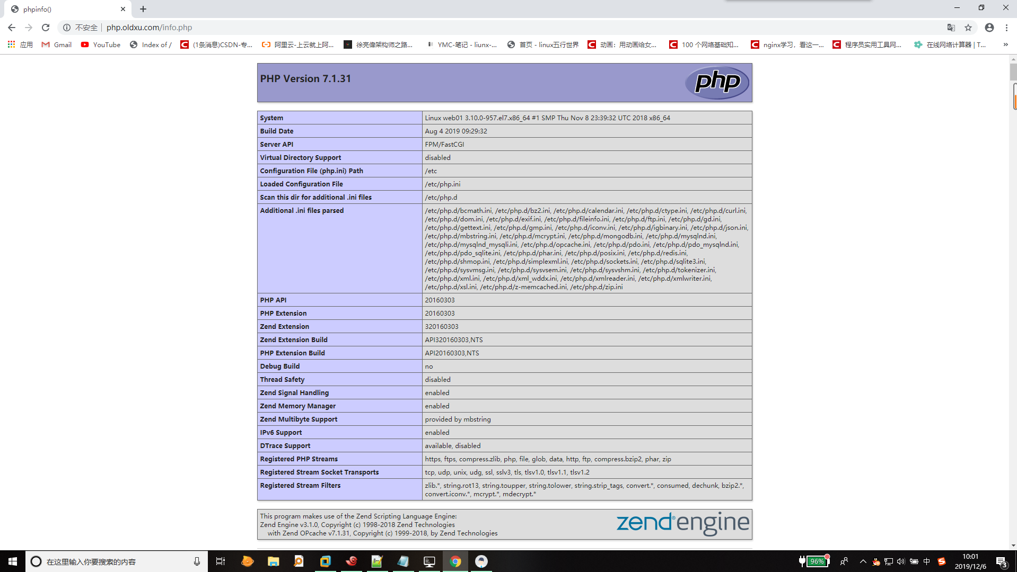Open the document search app on the taskbar

click(299, 561)
